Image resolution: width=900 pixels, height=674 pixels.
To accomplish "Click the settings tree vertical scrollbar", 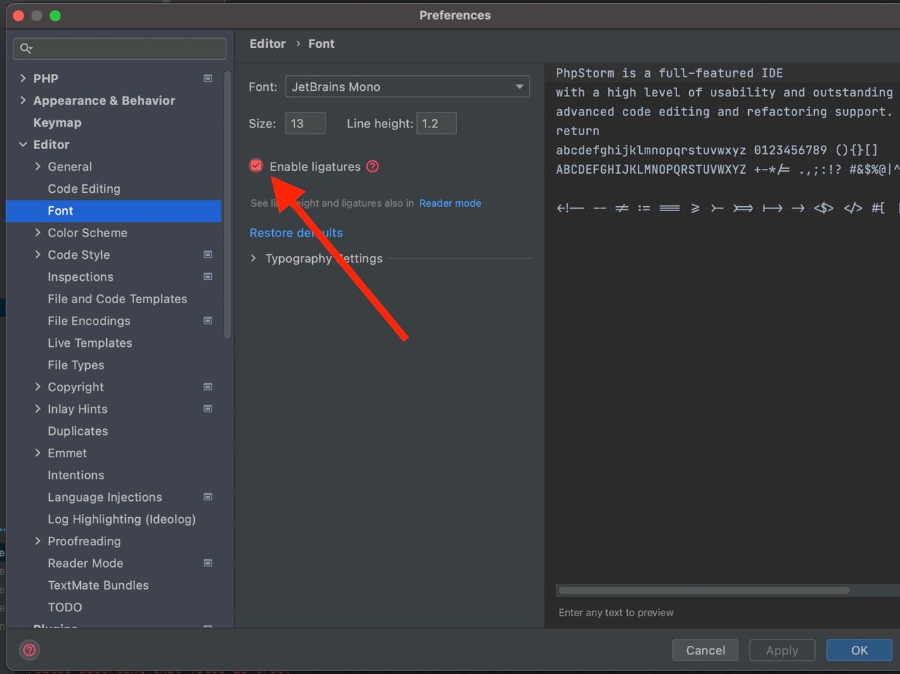I will tap(227, 204).
